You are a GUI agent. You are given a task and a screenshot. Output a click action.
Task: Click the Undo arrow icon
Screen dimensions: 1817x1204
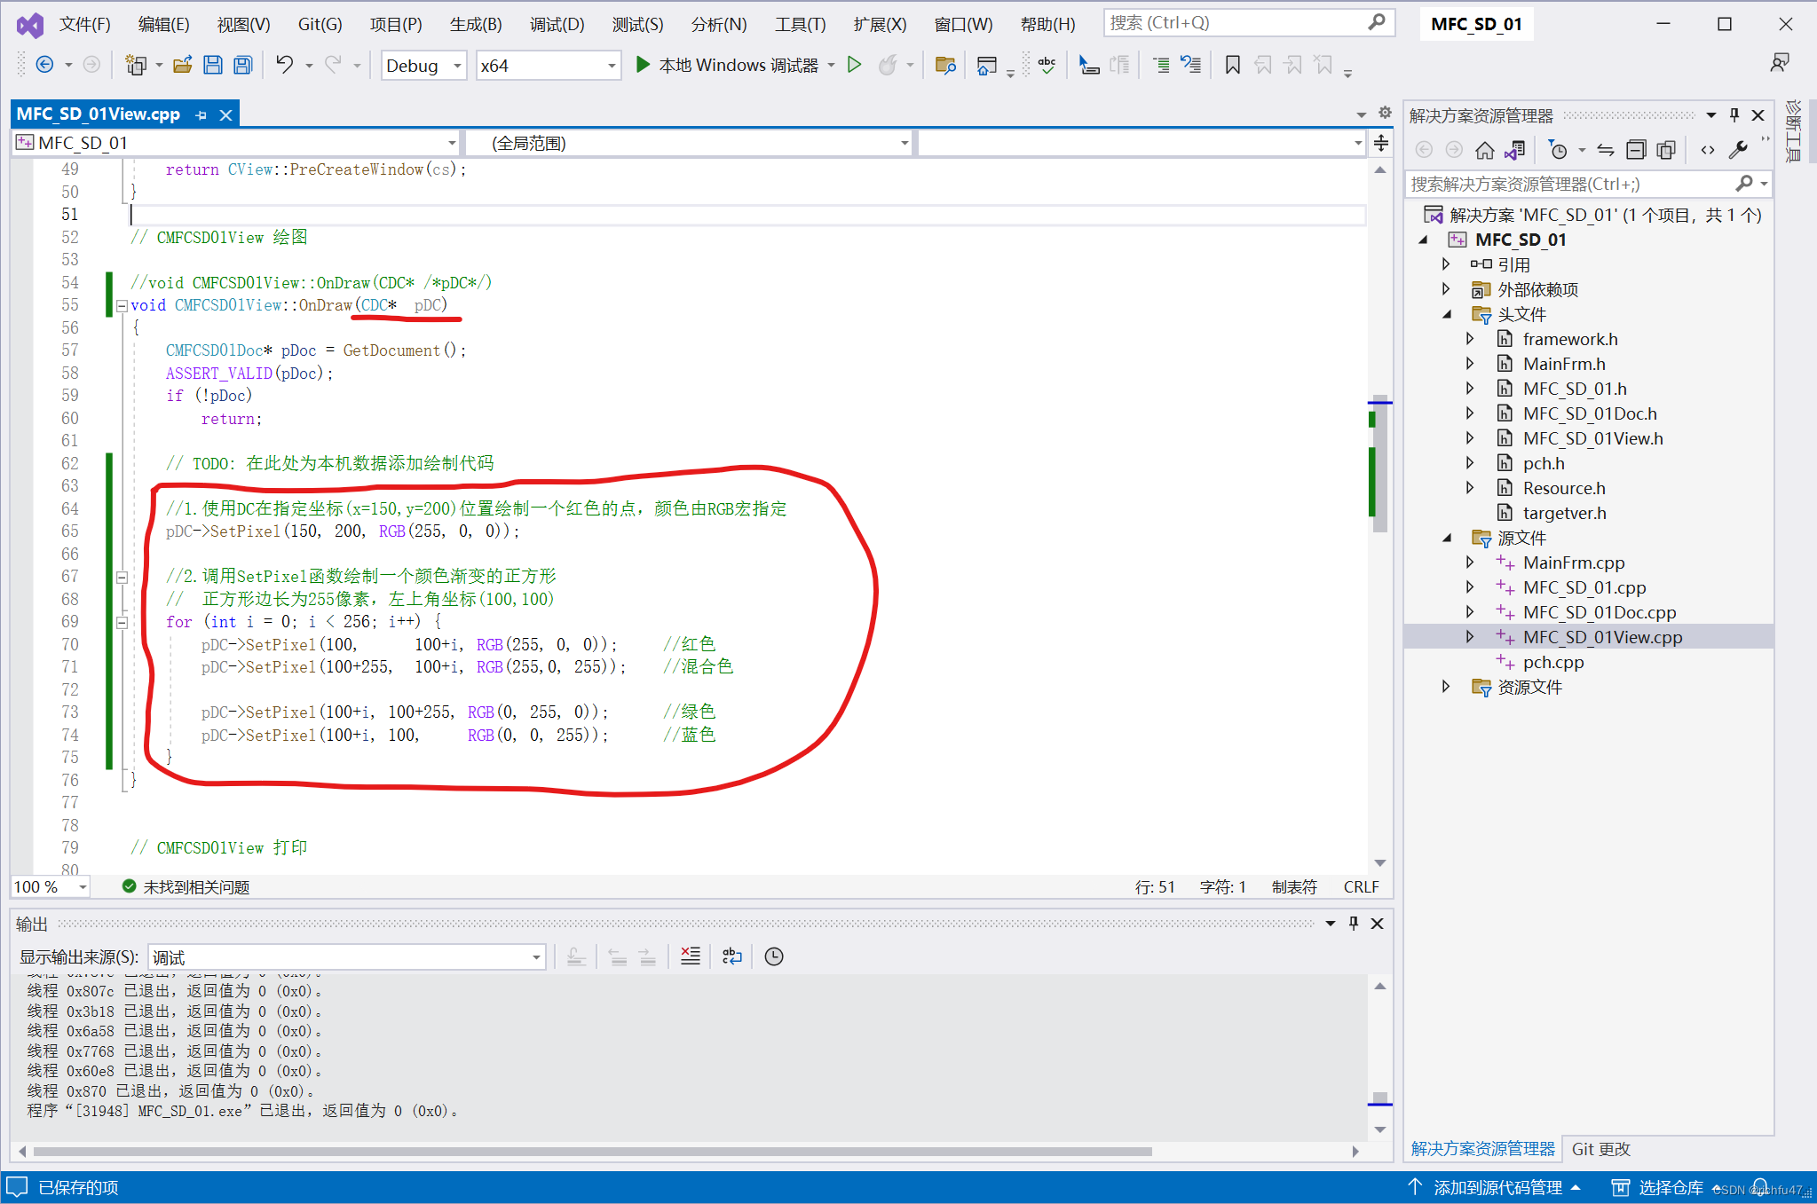point(285,65)
